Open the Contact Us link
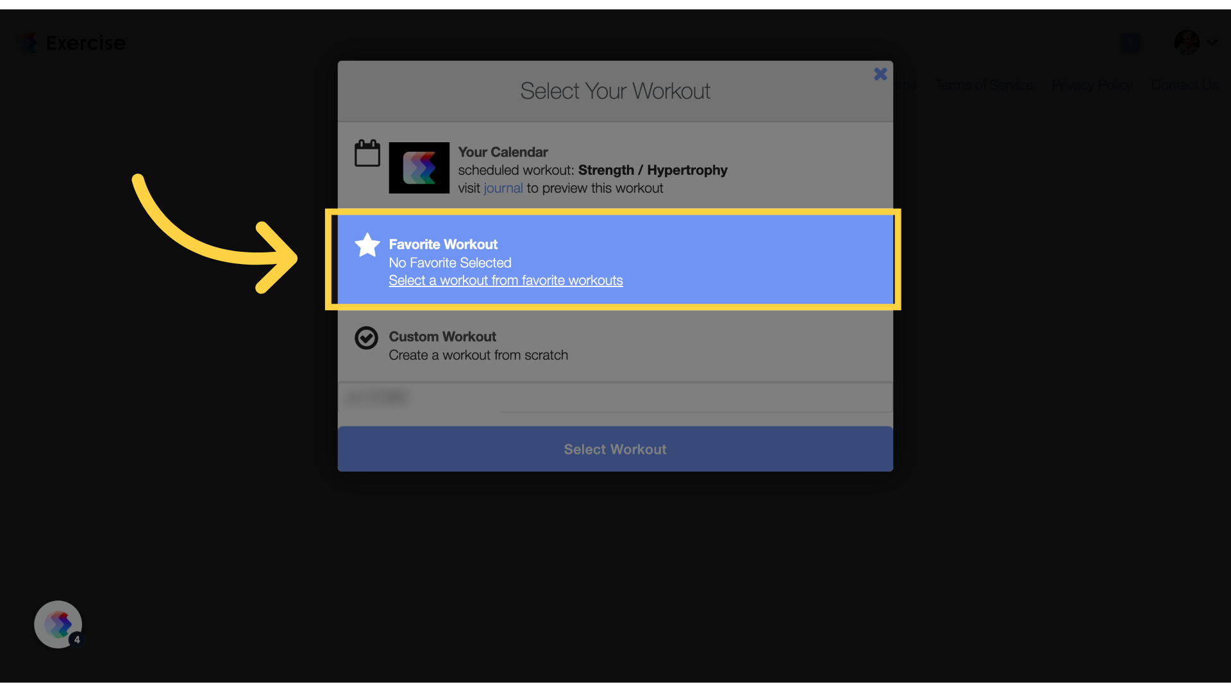The image size is (1231, 692). (x=1184, y=85)
